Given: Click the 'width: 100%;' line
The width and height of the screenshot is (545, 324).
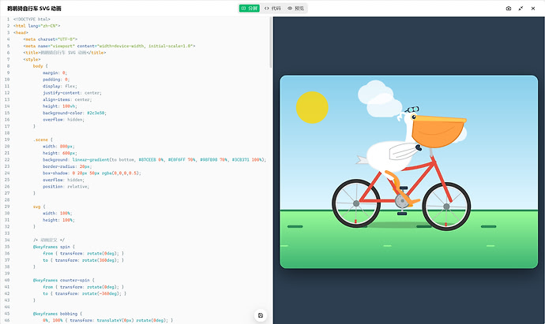Looking at the screenshot, I should tap(58, 214).
